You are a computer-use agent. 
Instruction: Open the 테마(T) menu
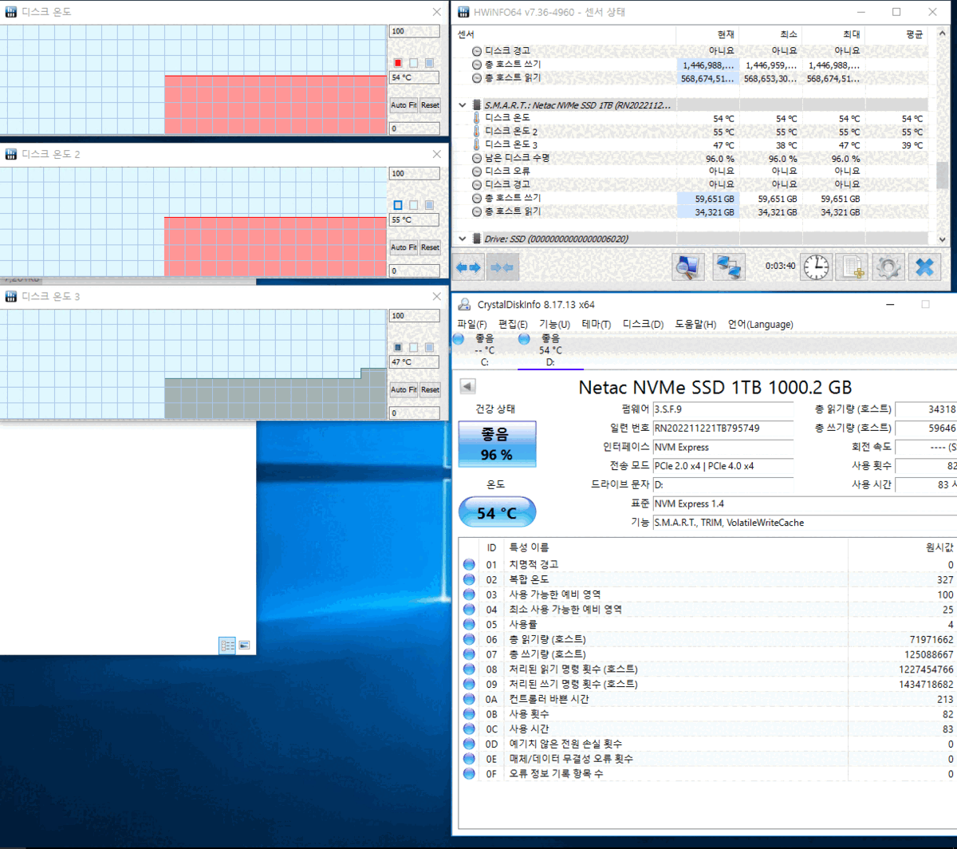(x=597, y=325)
